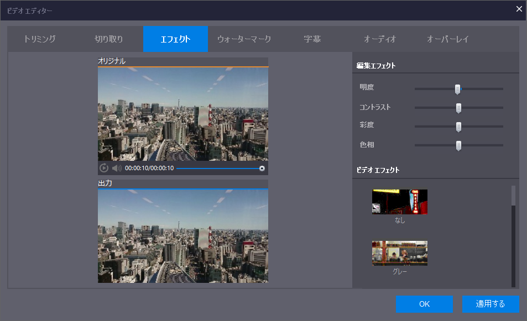Go to the ウォーターマーク tab
The height and width of the screenshot is (321, 527).
(x=244, y=39)
